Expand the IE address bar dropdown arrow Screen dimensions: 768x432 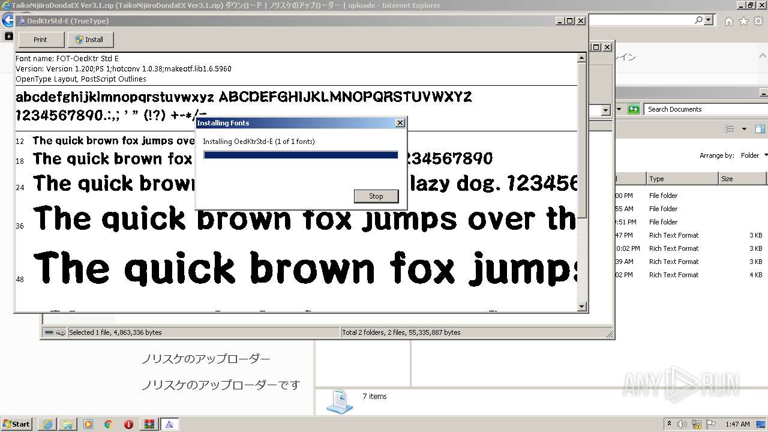pos(709,20)
